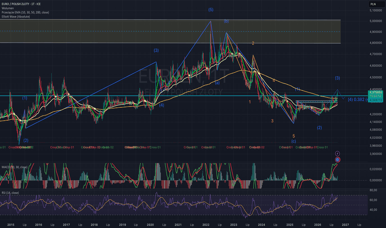Screen dimensions: 386x228
Task: Click the 4,080000 price axis label
Action: point(376,130)
